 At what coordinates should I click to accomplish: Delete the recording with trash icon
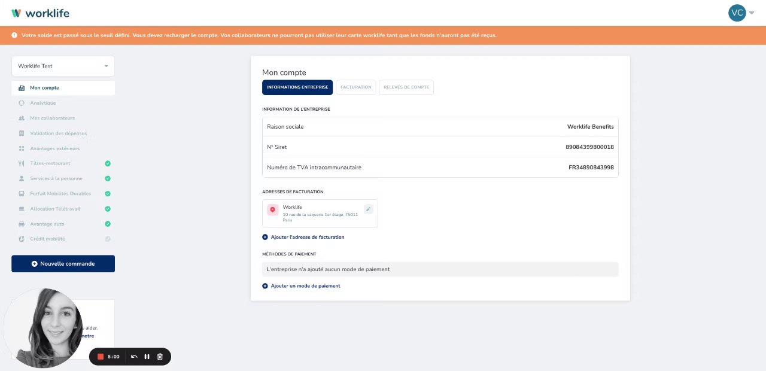pos(160,357)
